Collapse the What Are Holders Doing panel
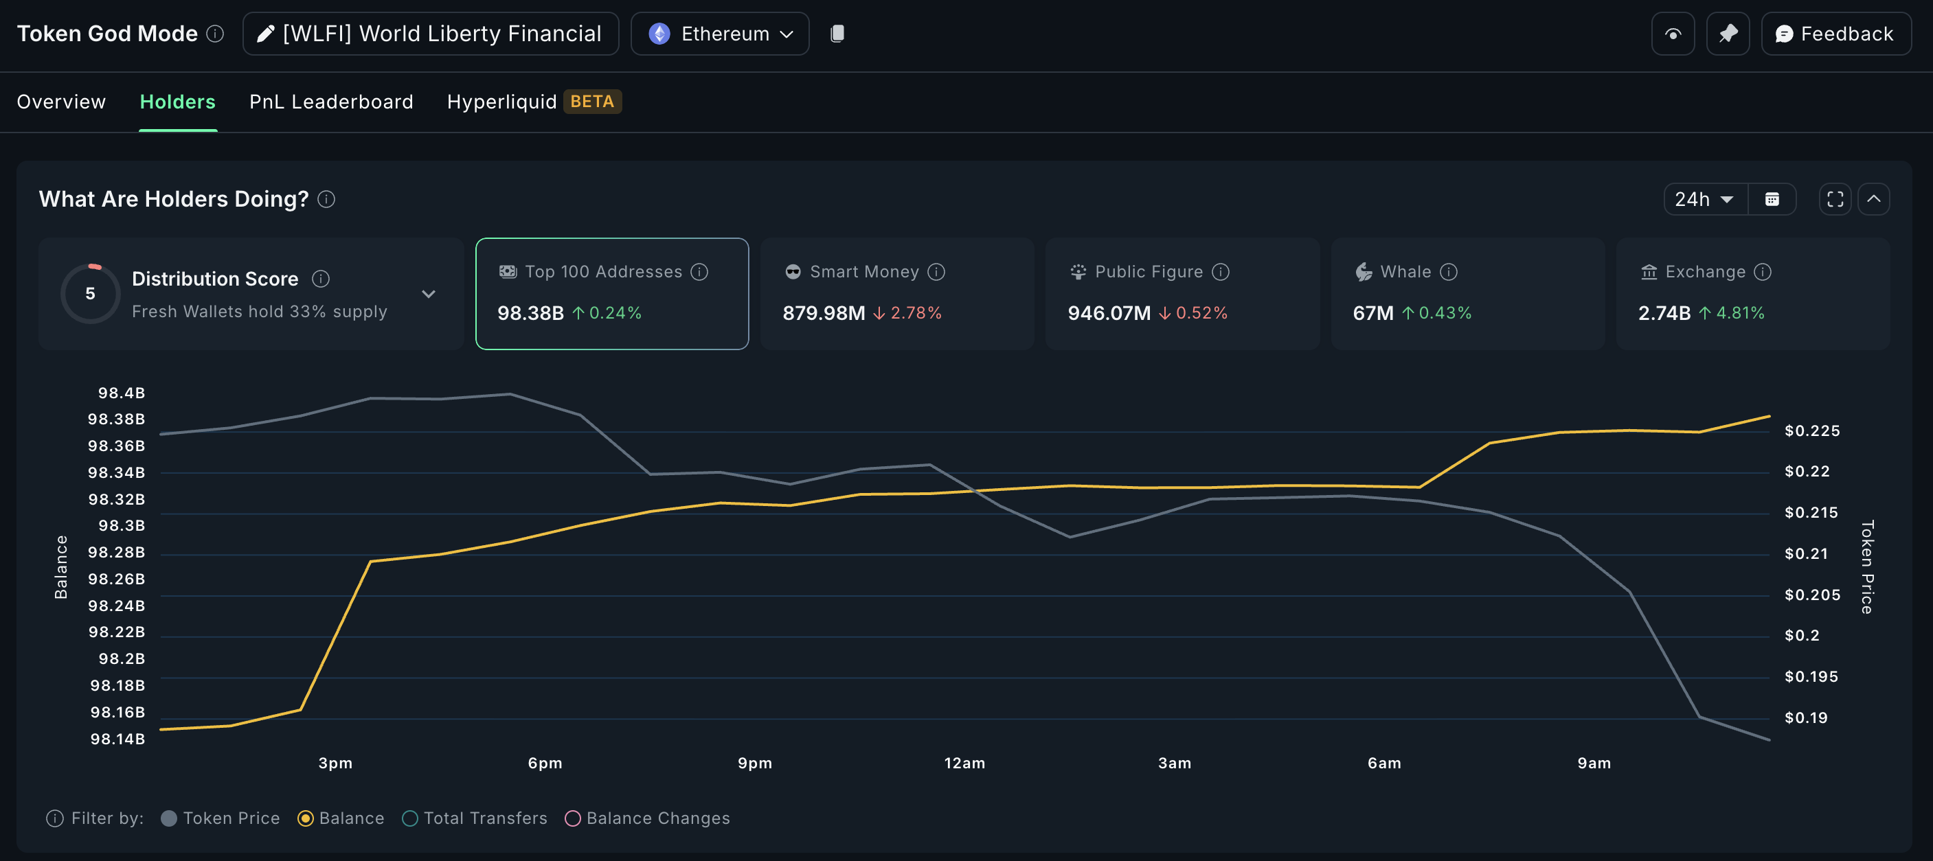 click(1873, 200)
